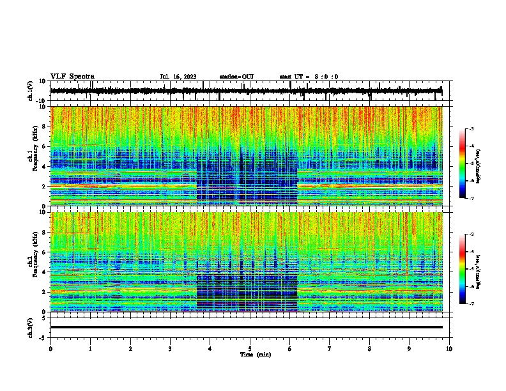Click the '-7' tick on the ch.2 color bar
The height and width of the screenshot is (391, 506).
471,303
